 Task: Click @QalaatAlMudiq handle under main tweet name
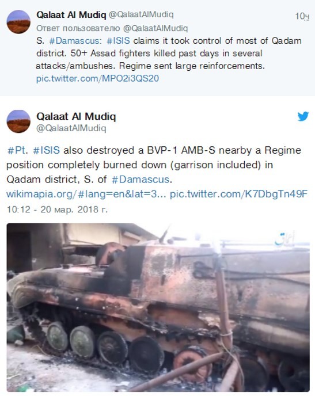(71, 128)
